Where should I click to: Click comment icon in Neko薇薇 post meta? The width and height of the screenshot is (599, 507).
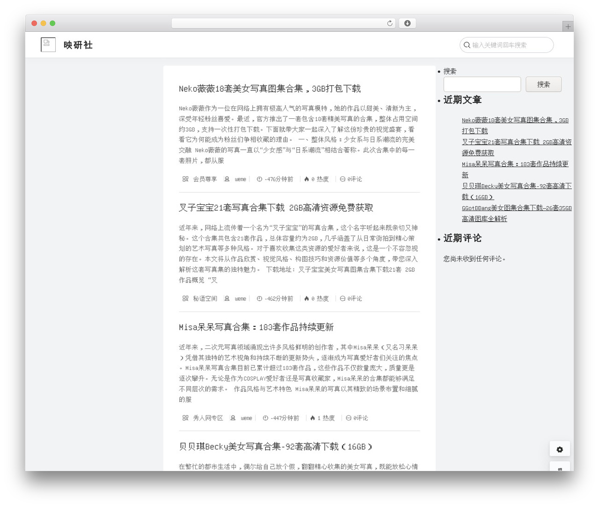[x=343, y=179]
